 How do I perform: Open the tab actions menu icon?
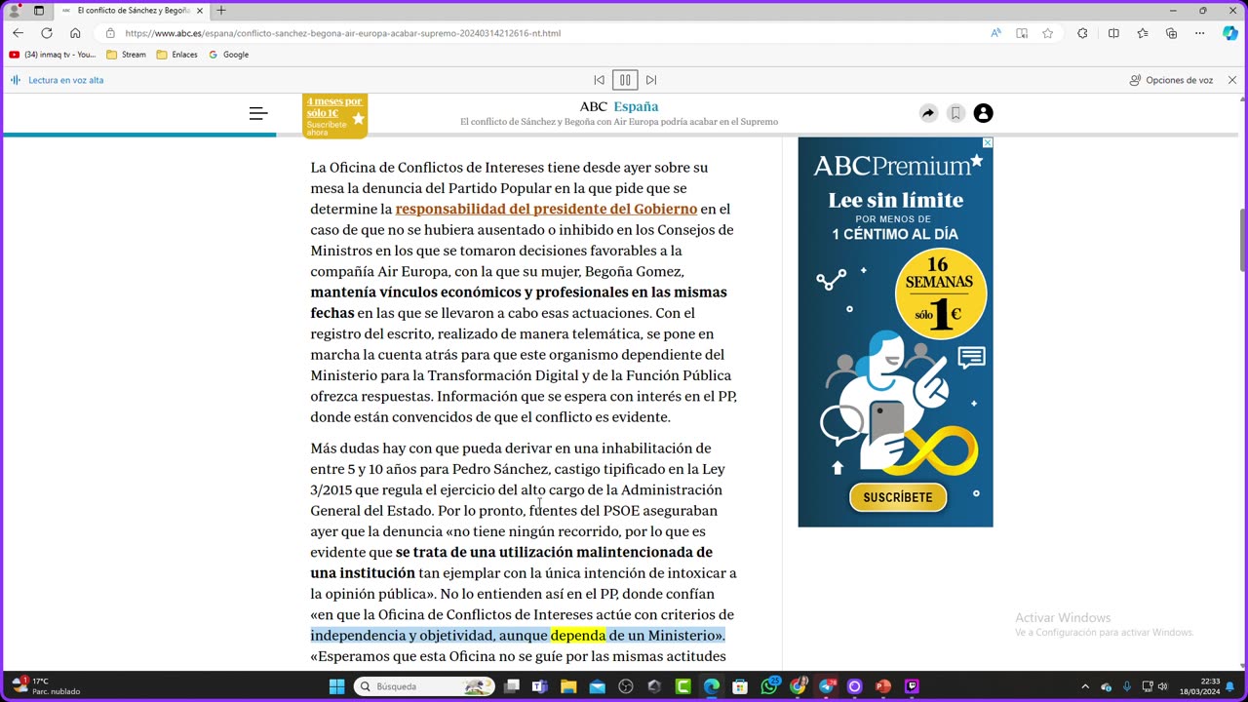point(39,11)
